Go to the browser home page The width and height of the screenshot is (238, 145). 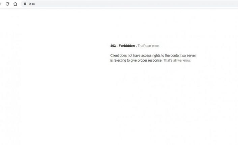tap(15, 4)
